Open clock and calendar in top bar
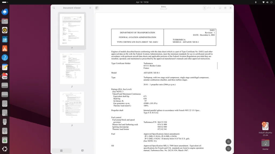275x154 pixels. (142, 2)
